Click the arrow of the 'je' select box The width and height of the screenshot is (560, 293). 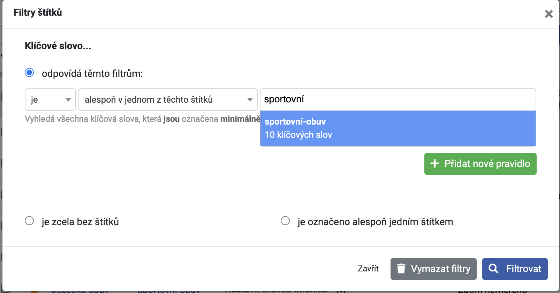(68, 100)
